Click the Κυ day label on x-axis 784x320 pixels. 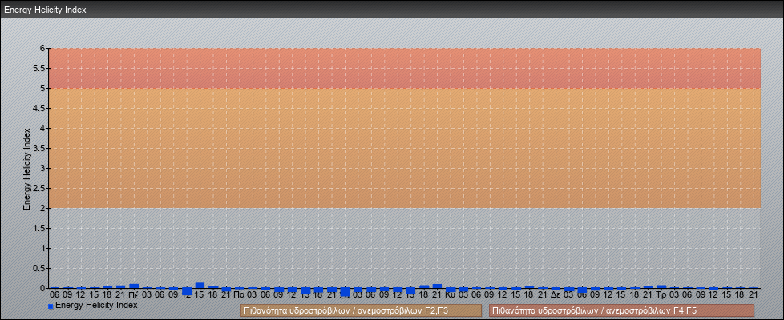(x=450, y=295)
